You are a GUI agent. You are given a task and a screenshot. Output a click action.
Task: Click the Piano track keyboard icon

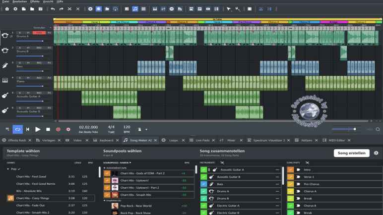click(x=5, y=80)
